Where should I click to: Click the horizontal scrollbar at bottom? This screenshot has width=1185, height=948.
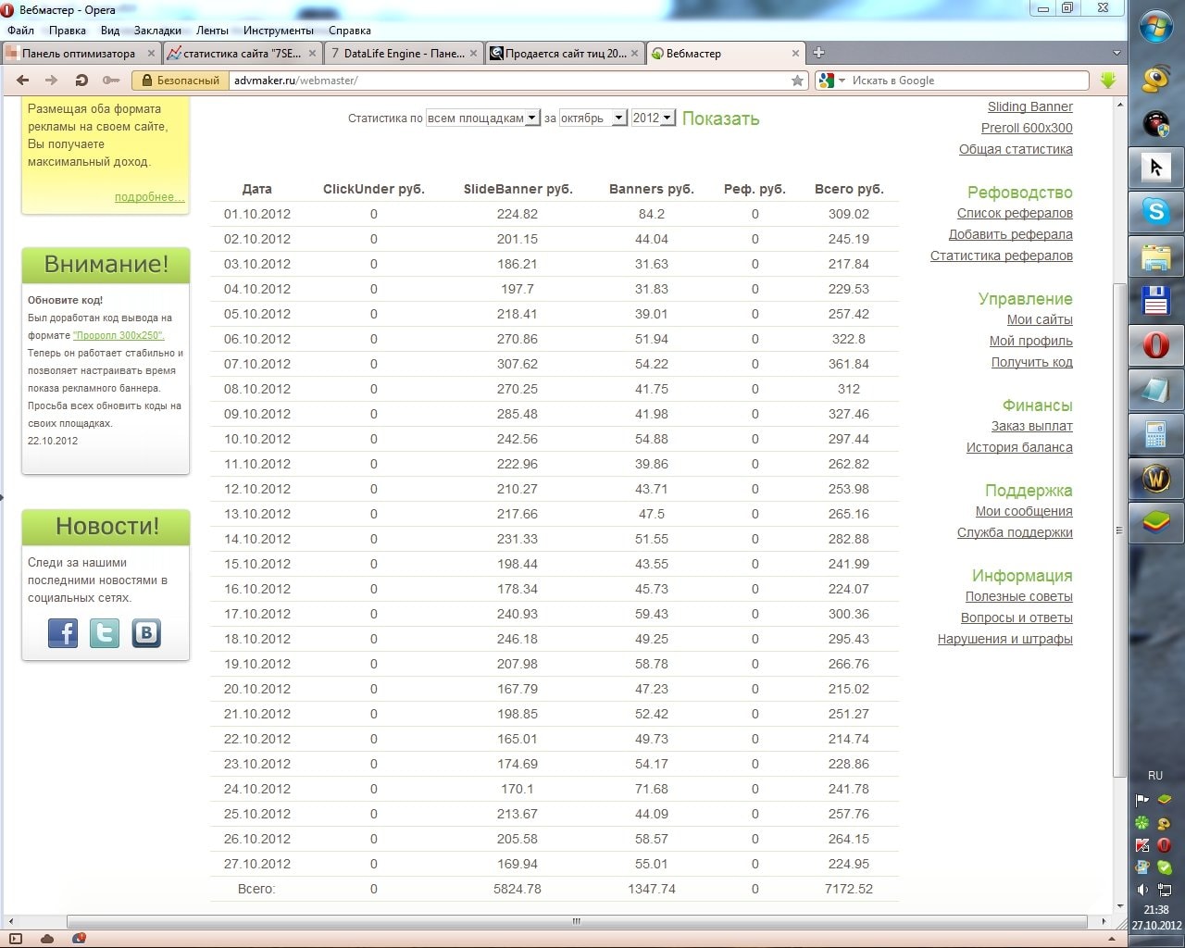tap(576, 921)
